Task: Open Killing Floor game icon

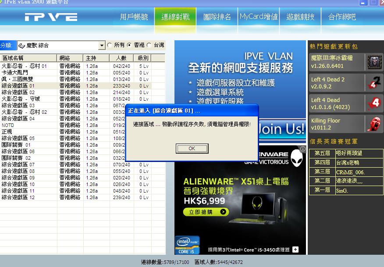Action: [374, 124]
